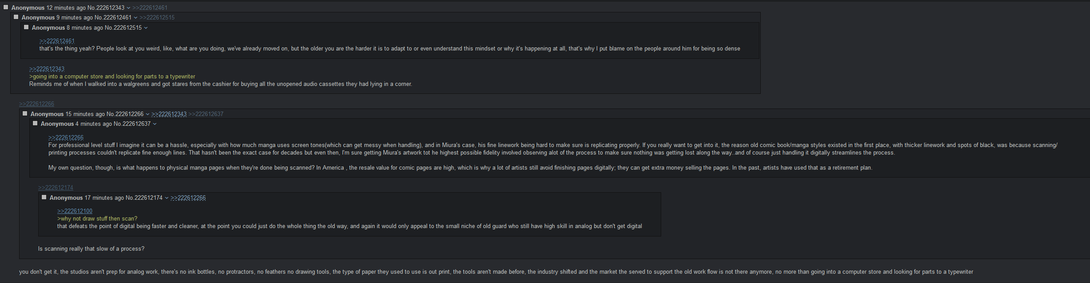Open the post menu arrow beside No.222612343

(x=128, y=8)
